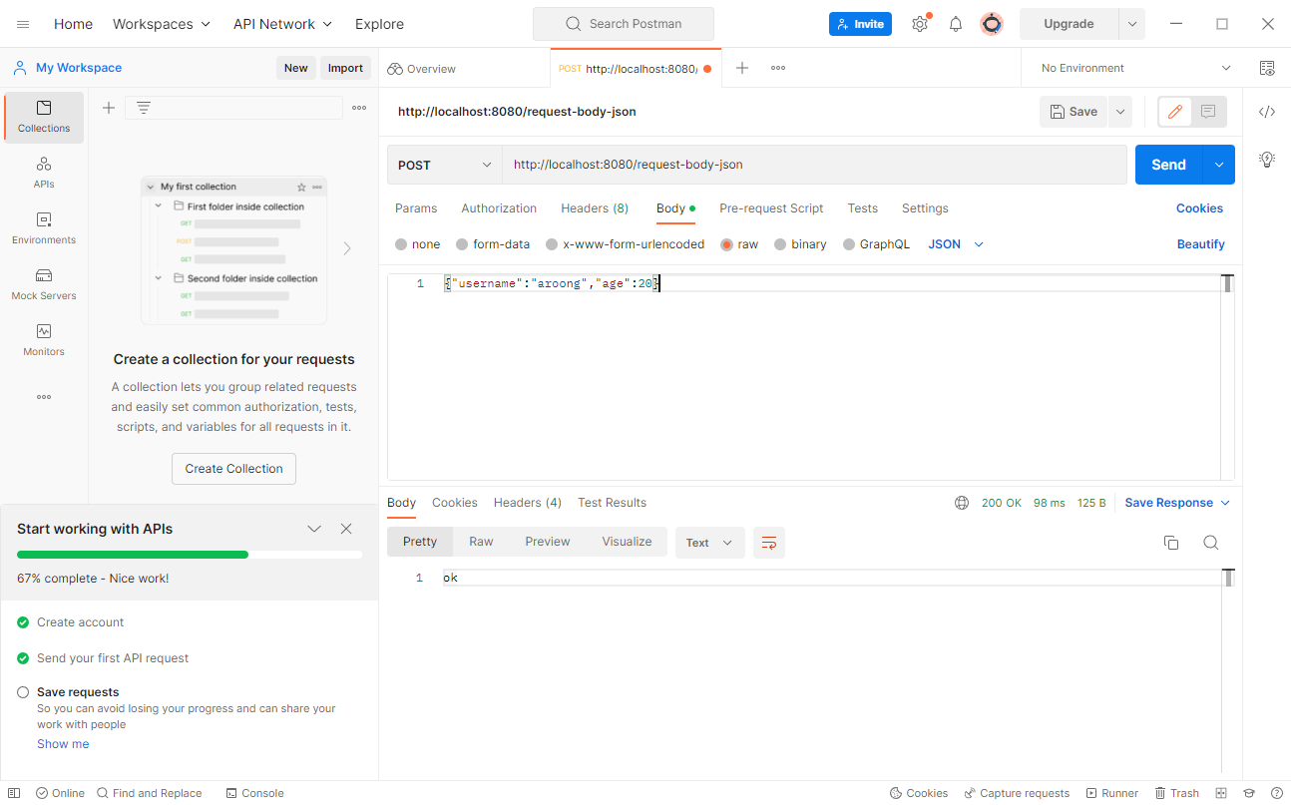Change the Text response format dropdown
The height and width of the screenshot is (805, 1291).
click(710, 543)
